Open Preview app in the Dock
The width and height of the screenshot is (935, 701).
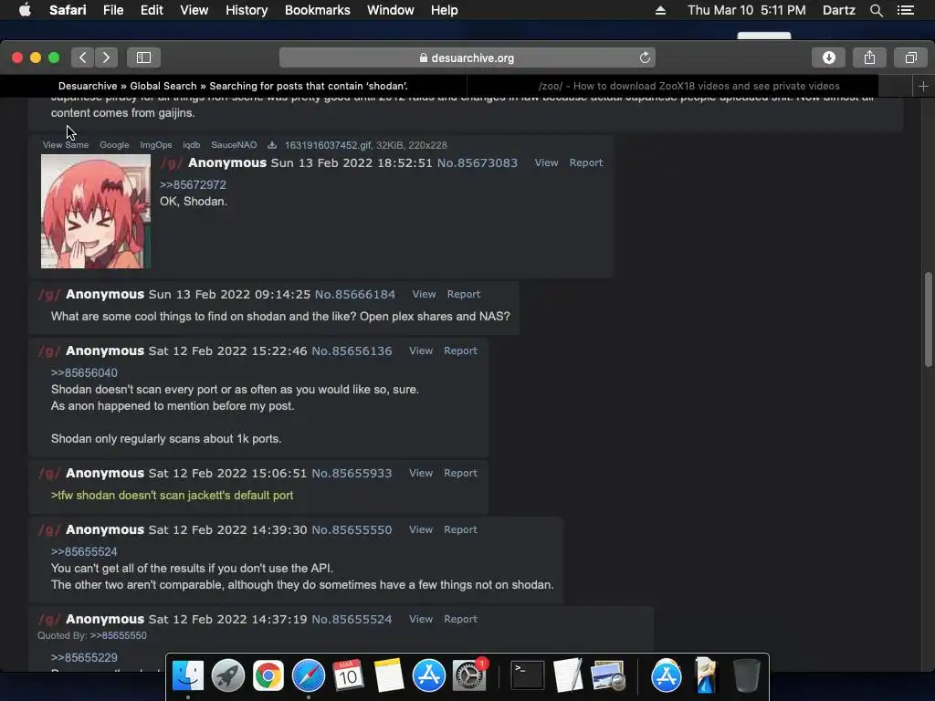pos(607,675)
